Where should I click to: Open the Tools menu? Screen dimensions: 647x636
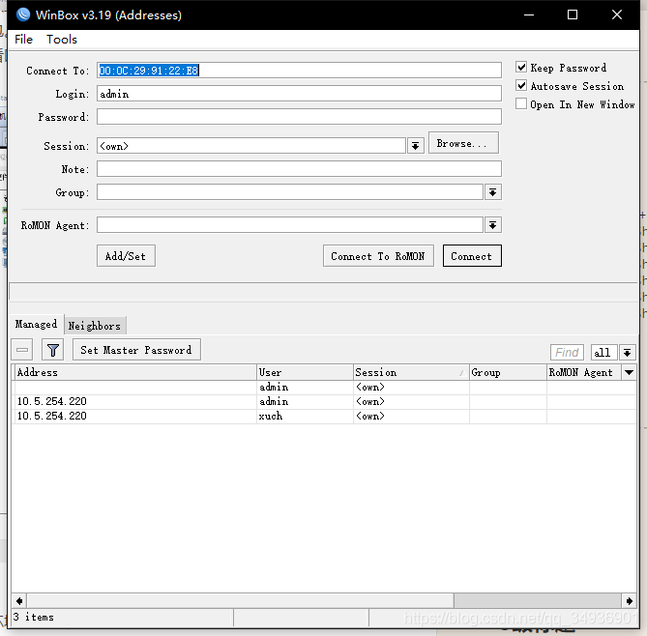click(x=62, y=40)
